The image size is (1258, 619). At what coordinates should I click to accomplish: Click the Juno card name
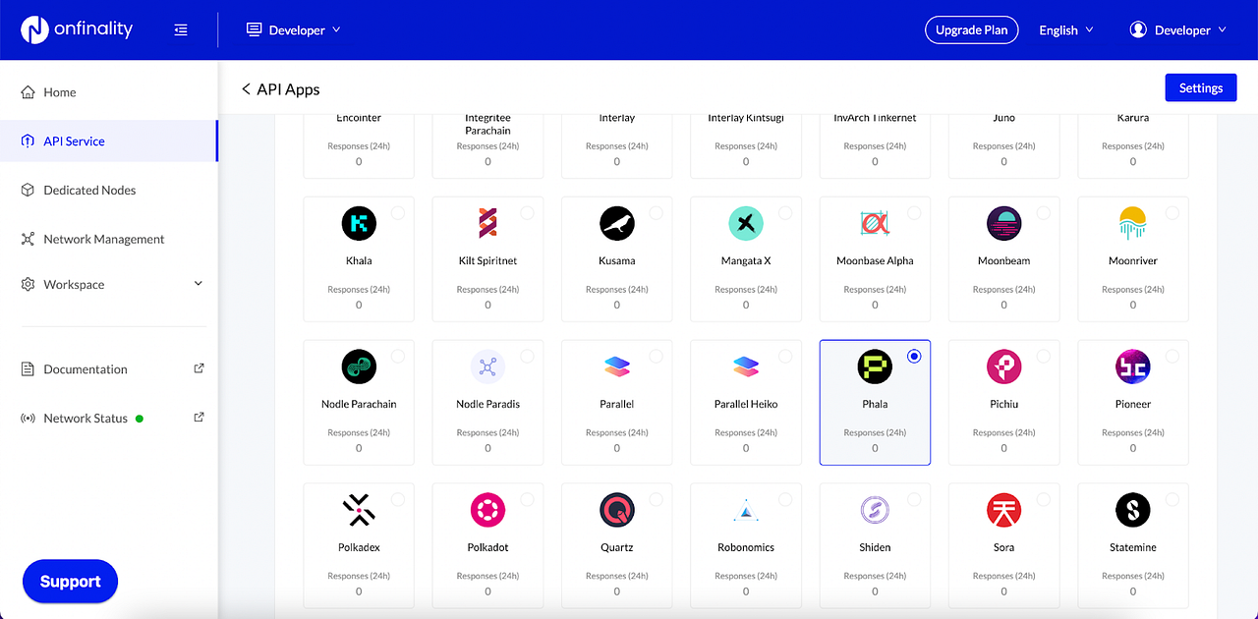(x=1004, y=118)
